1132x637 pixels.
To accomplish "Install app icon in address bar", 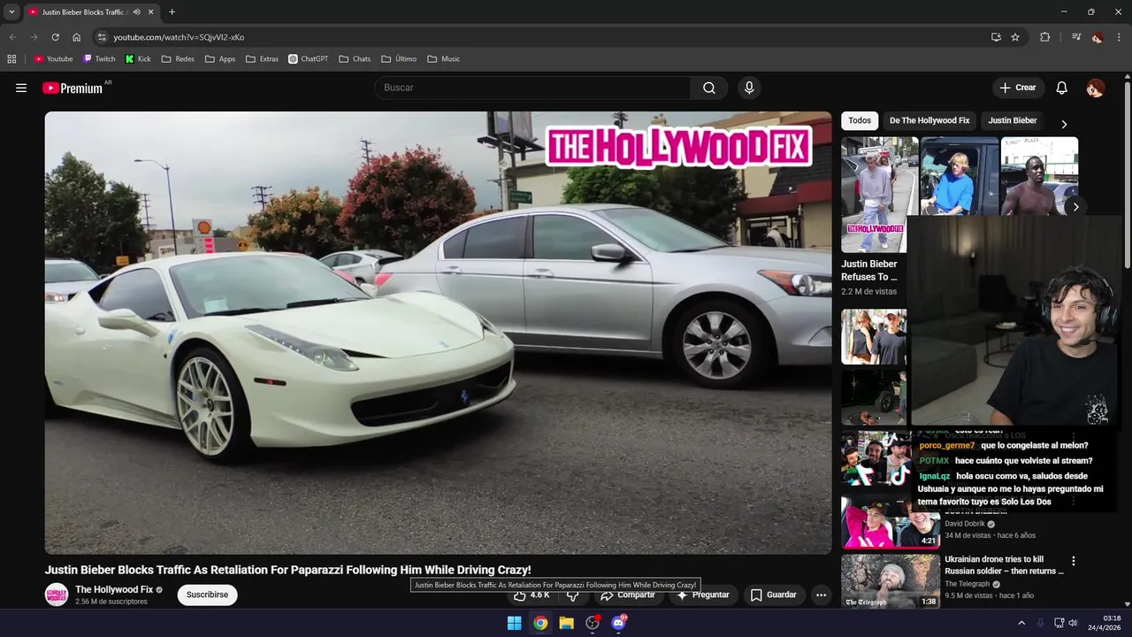I will tap(996, 37).
